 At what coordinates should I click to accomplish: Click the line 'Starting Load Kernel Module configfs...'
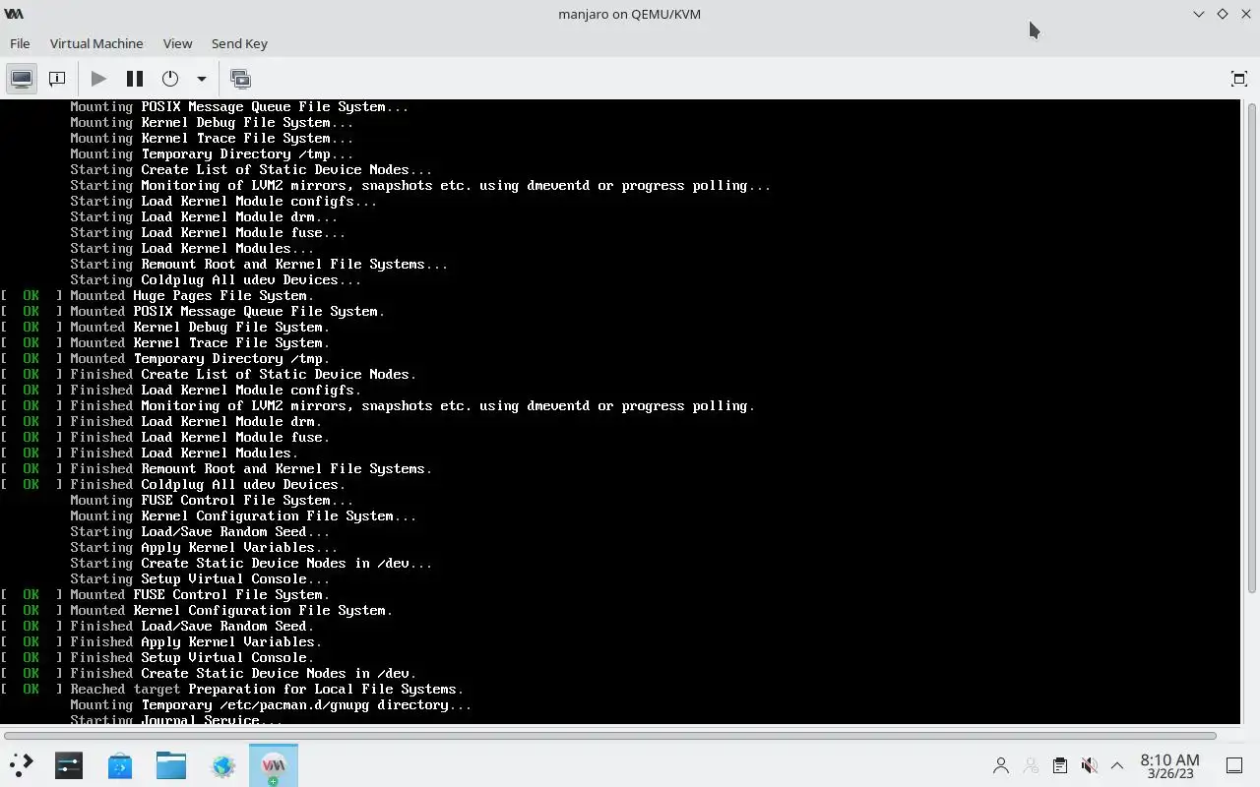coord(223,201)
